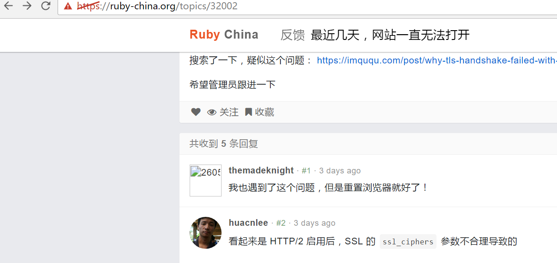Open themadeknight's user profile name
The width and height of the screenshot is (557, 263).
click(261, 170)
